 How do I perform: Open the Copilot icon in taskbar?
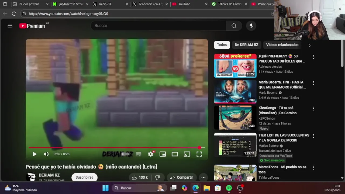click(x=184, y=188)
